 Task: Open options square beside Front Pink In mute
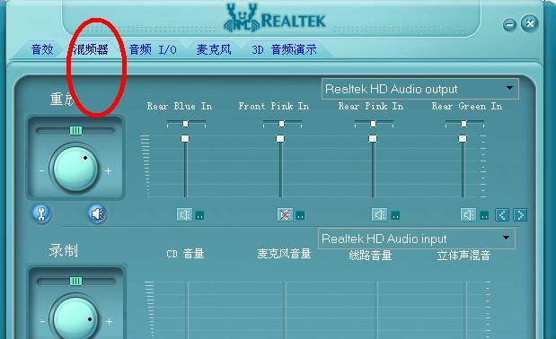tap(300, 215)
